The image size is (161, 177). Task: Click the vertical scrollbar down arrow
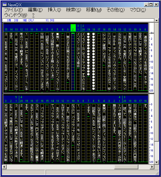tap(156, 162)
